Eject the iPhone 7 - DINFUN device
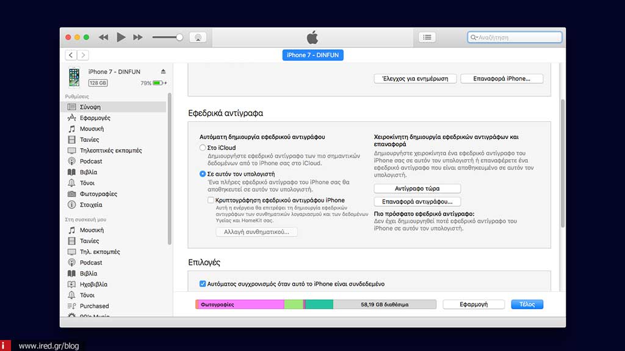 click(163, 72)
